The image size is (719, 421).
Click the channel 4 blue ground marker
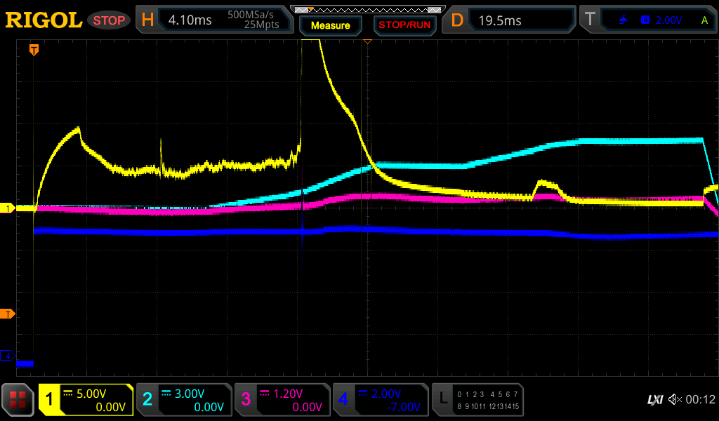pyautogui.click(x=8, y=356)
